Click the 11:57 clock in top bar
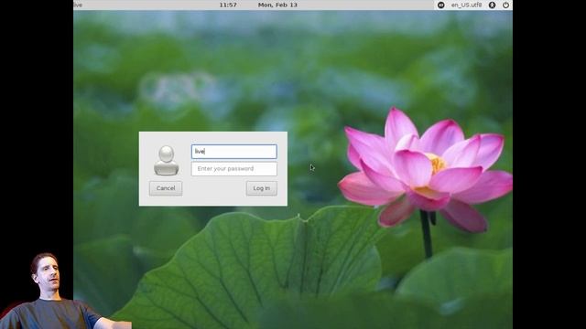The width and height of the screenshot is (586, 329). click(228, 5)
